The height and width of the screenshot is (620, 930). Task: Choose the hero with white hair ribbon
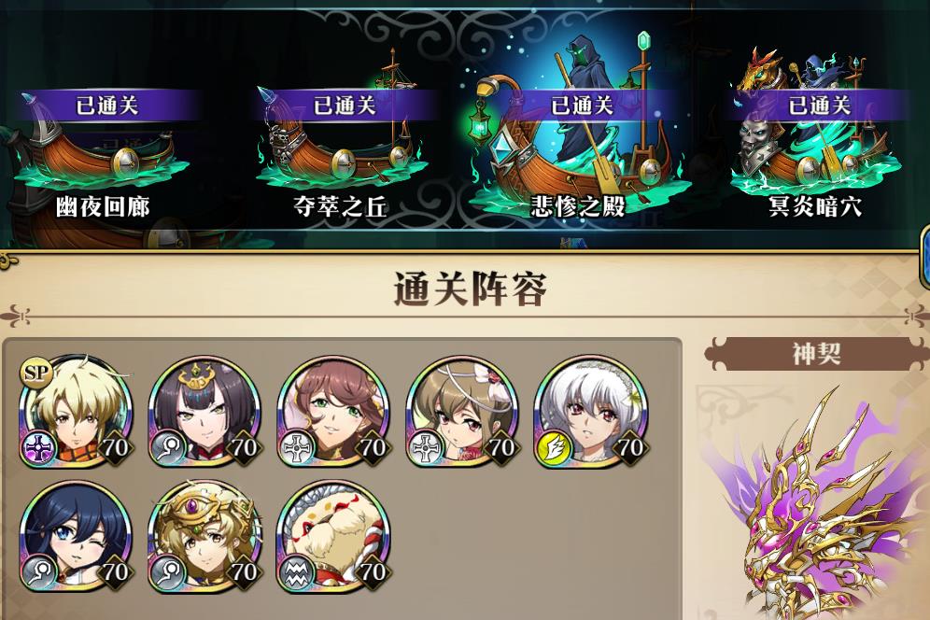(462, 411)
